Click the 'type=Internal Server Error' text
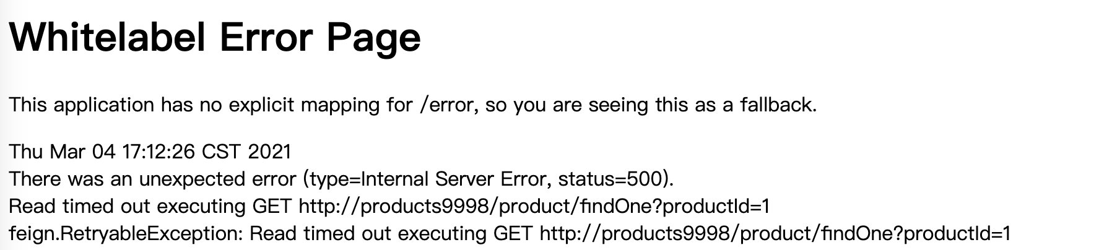The image size is (1112, 250). click(427, 180)
